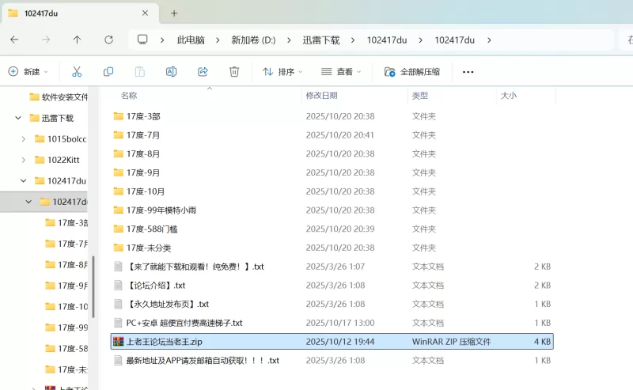Click the Share icon in toolbar

(x=203, y=71)
